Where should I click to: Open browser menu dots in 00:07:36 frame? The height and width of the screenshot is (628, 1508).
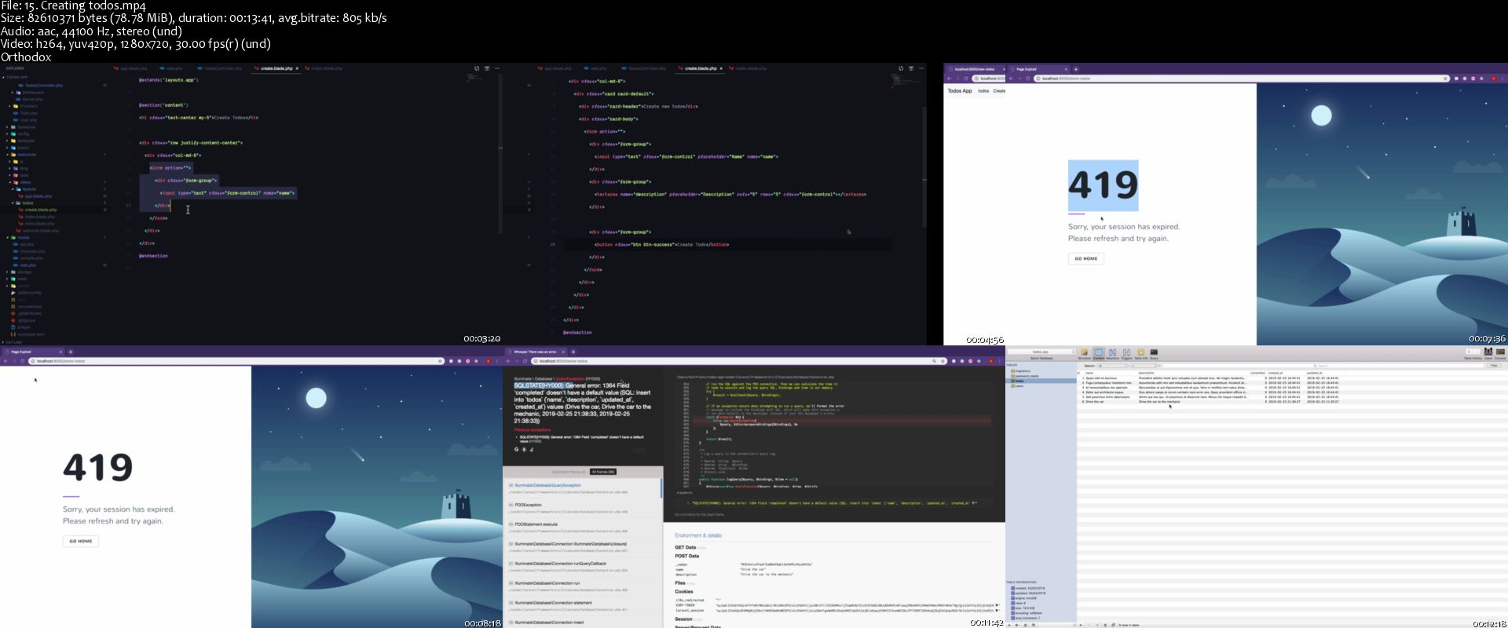pyautogui.click(x=1502, y=78)
